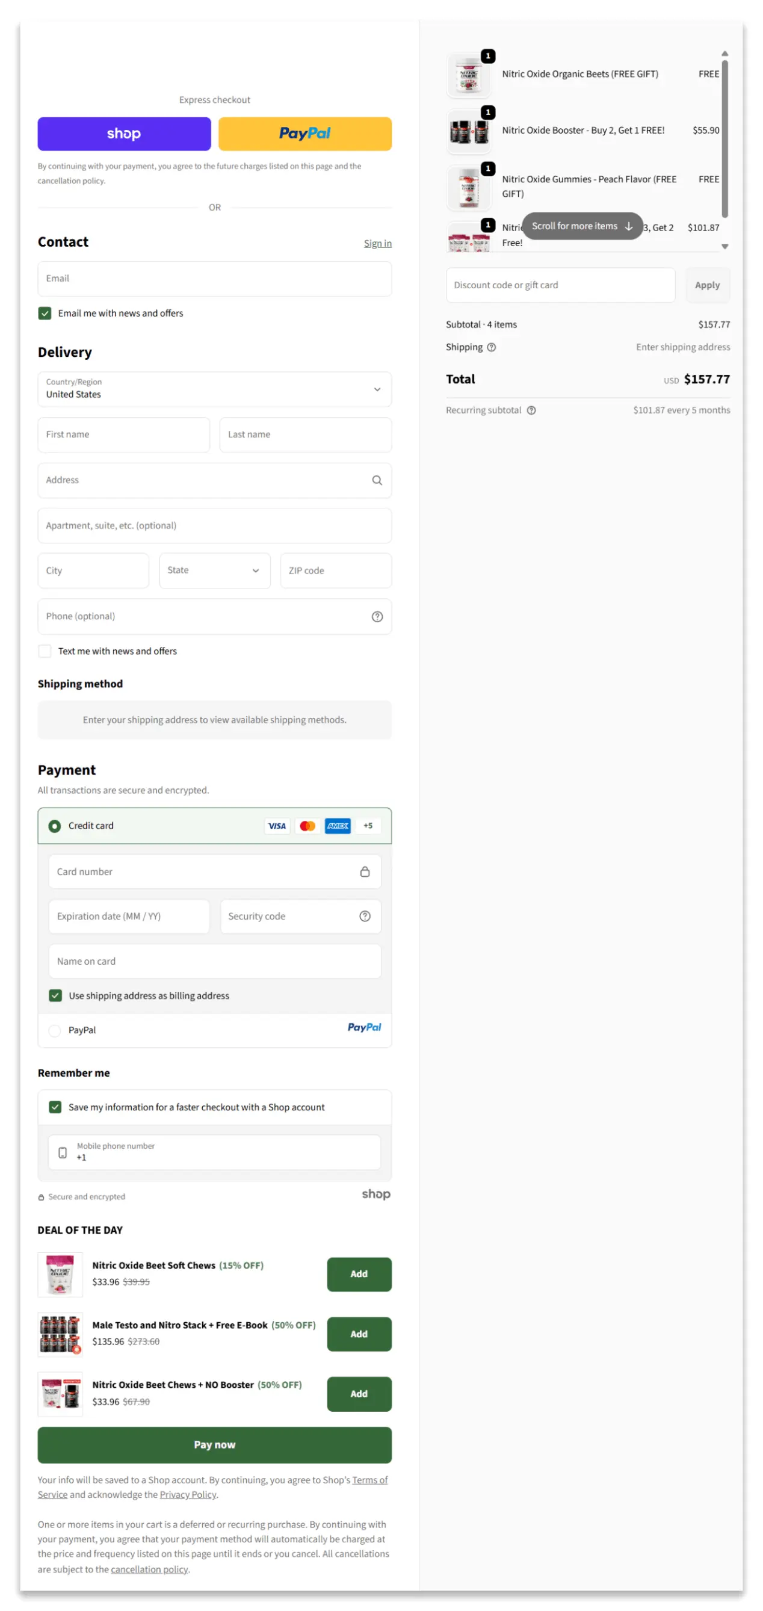Screen dimensions: 763x1611
Task: Uncheck Use shipping address as billing address
Action: 55,996
